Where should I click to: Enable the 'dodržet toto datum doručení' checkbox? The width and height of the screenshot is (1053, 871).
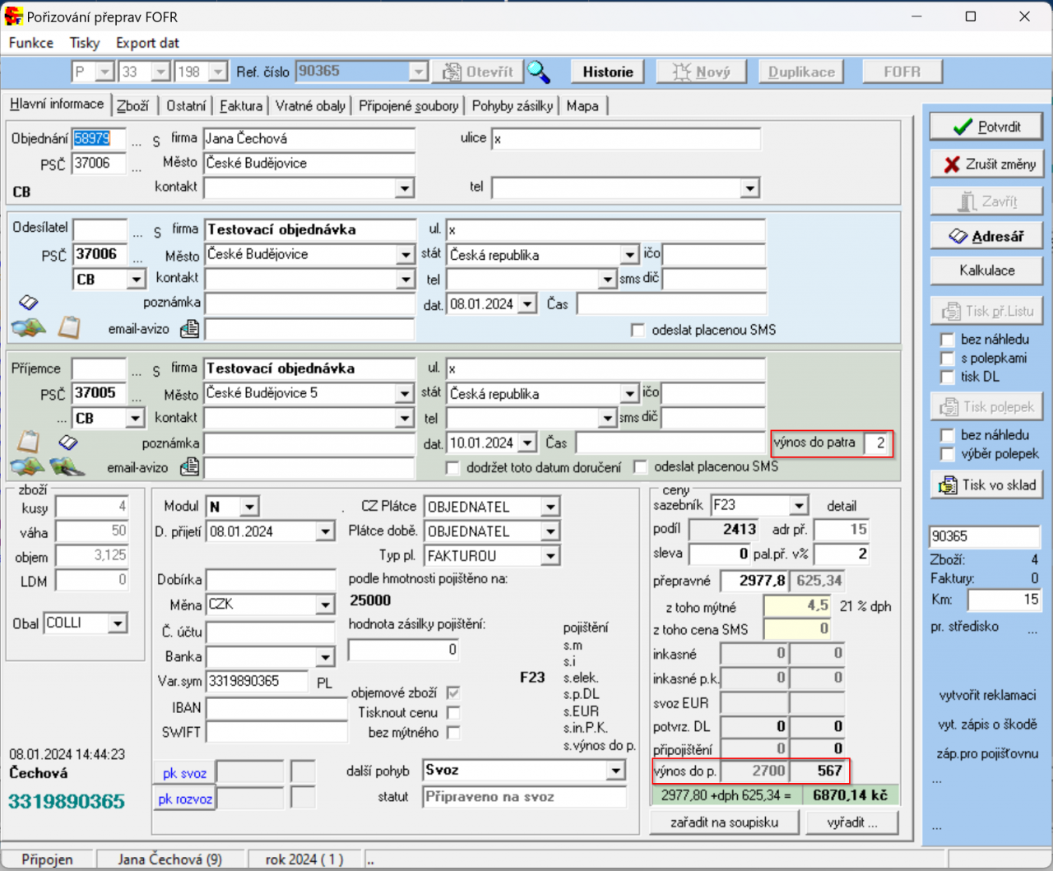(452, 468)
